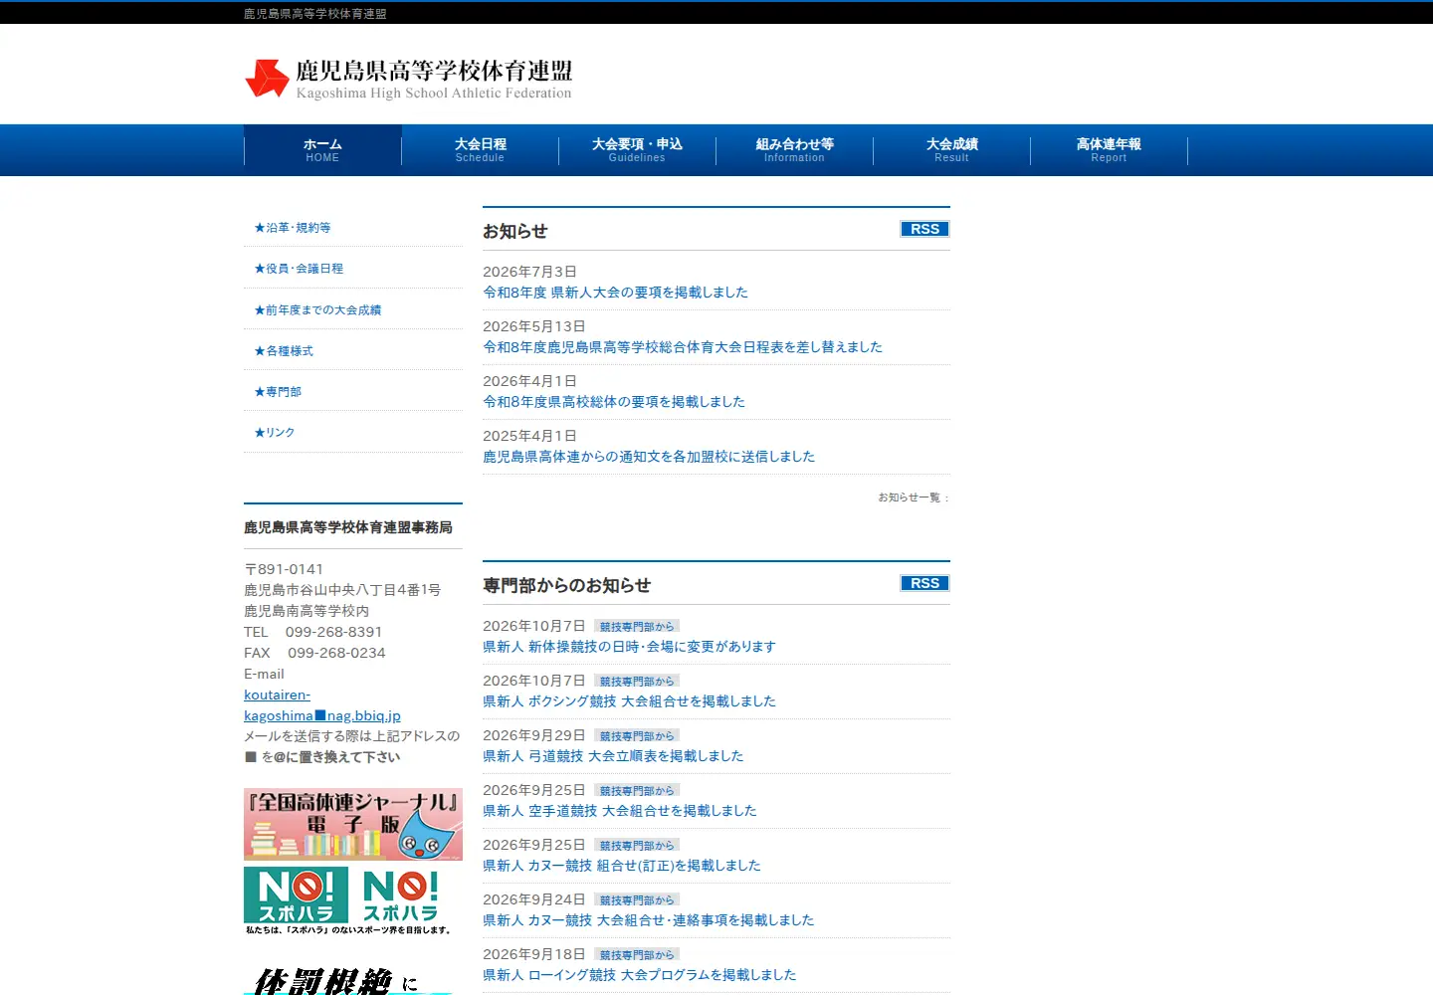Open the ★リンク sidebar link

click(275, 433)
